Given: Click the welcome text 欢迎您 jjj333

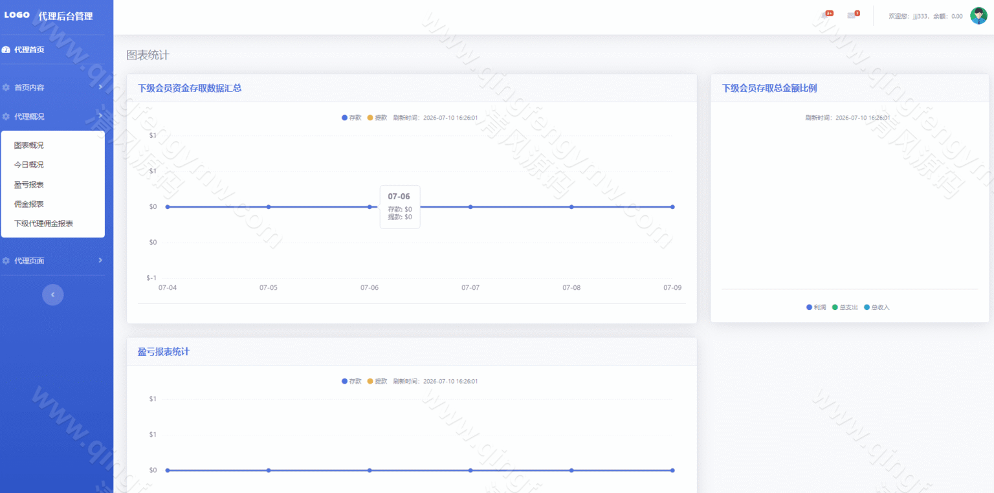Looking at the screenshot, I should [909, 16].
